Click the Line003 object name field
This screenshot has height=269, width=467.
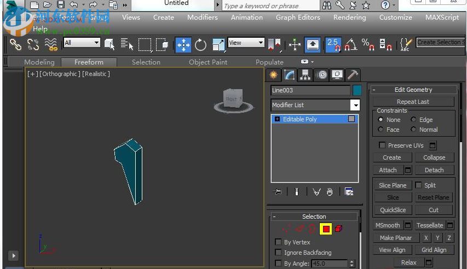[310, 90]
